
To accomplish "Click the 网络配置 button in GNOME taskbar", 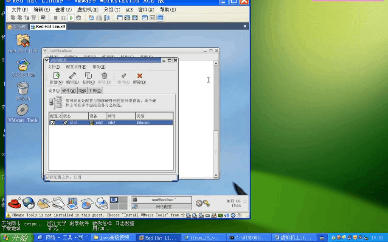I will pyautogui.click(x=162, y=207).
